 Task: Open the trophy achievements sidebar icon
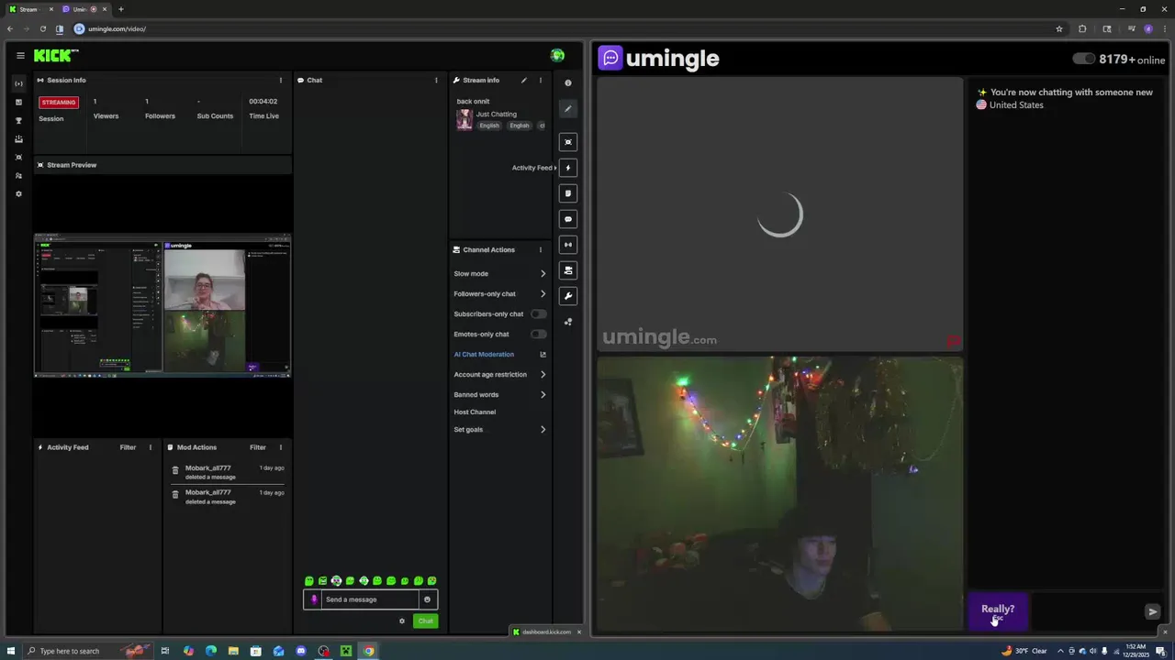(18, 120)
